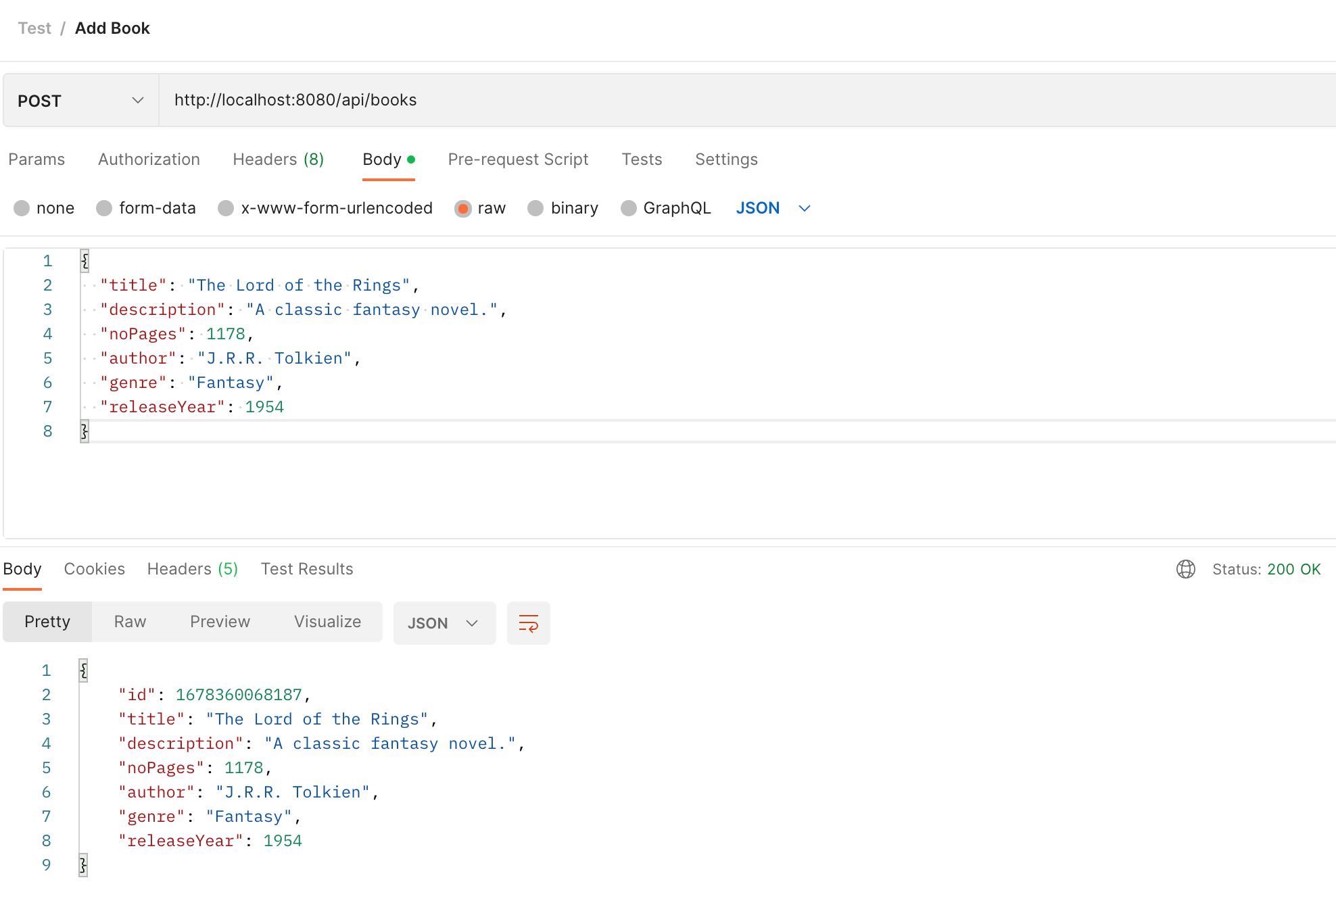Choose the x-www-form-urlencoded radio option

[x=226, y=208]
